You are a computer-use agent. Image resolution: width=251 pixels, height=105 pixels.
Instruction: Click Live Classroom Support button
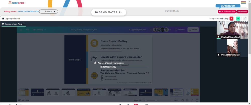[x=227, y=12]
